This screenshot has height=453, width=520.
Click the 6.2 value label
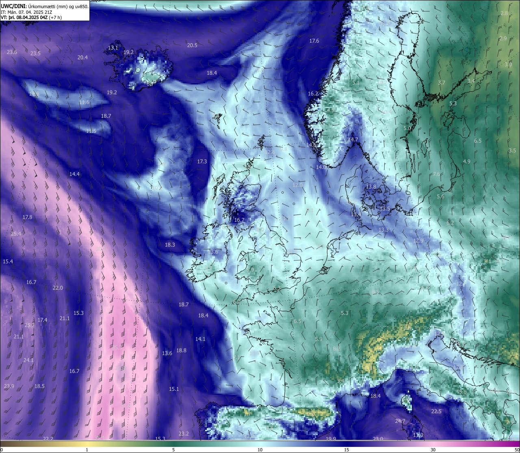click(x=450, y=223)
